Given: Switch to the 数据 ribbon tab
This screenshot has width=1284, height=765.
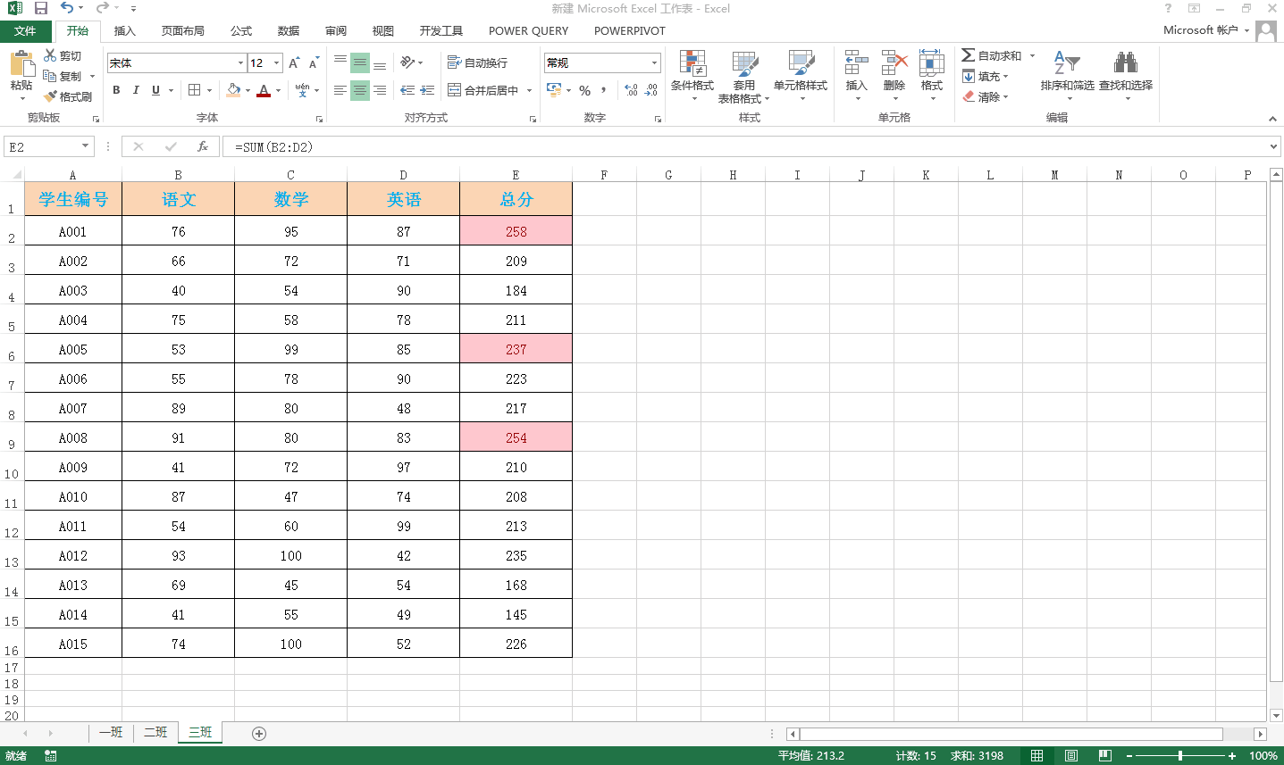Looking at the screenshot, I should click(x=289, y=31).
